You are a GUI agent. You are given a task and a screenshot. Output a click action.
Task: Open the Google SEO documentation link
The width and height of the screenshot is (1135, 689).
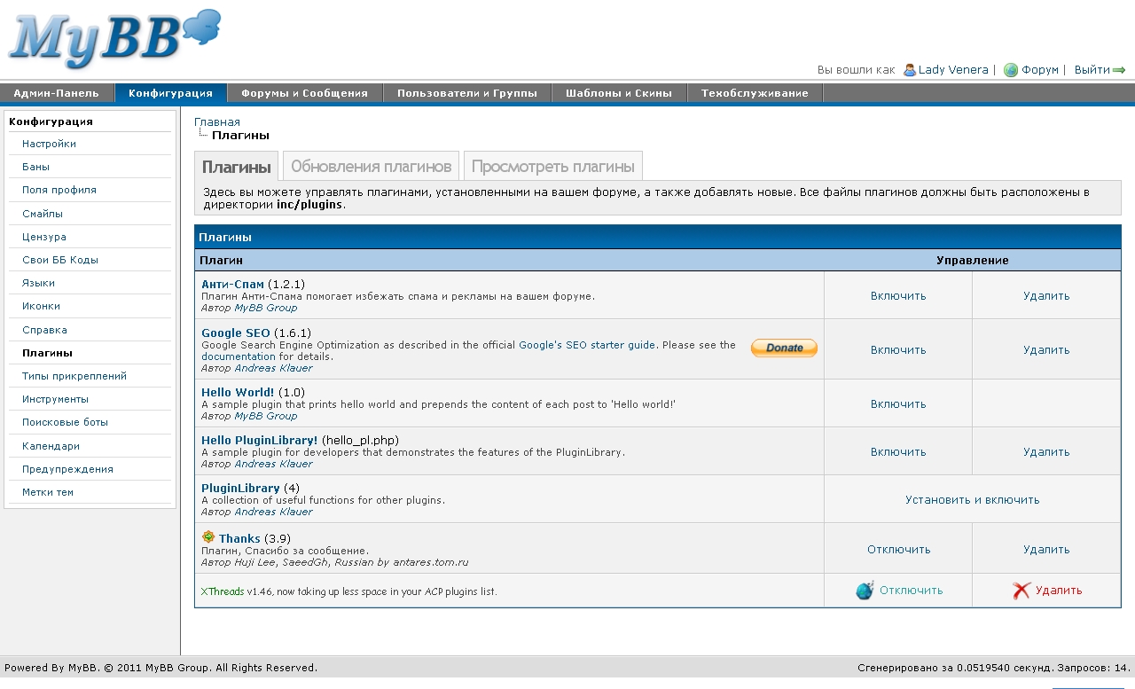225,356
